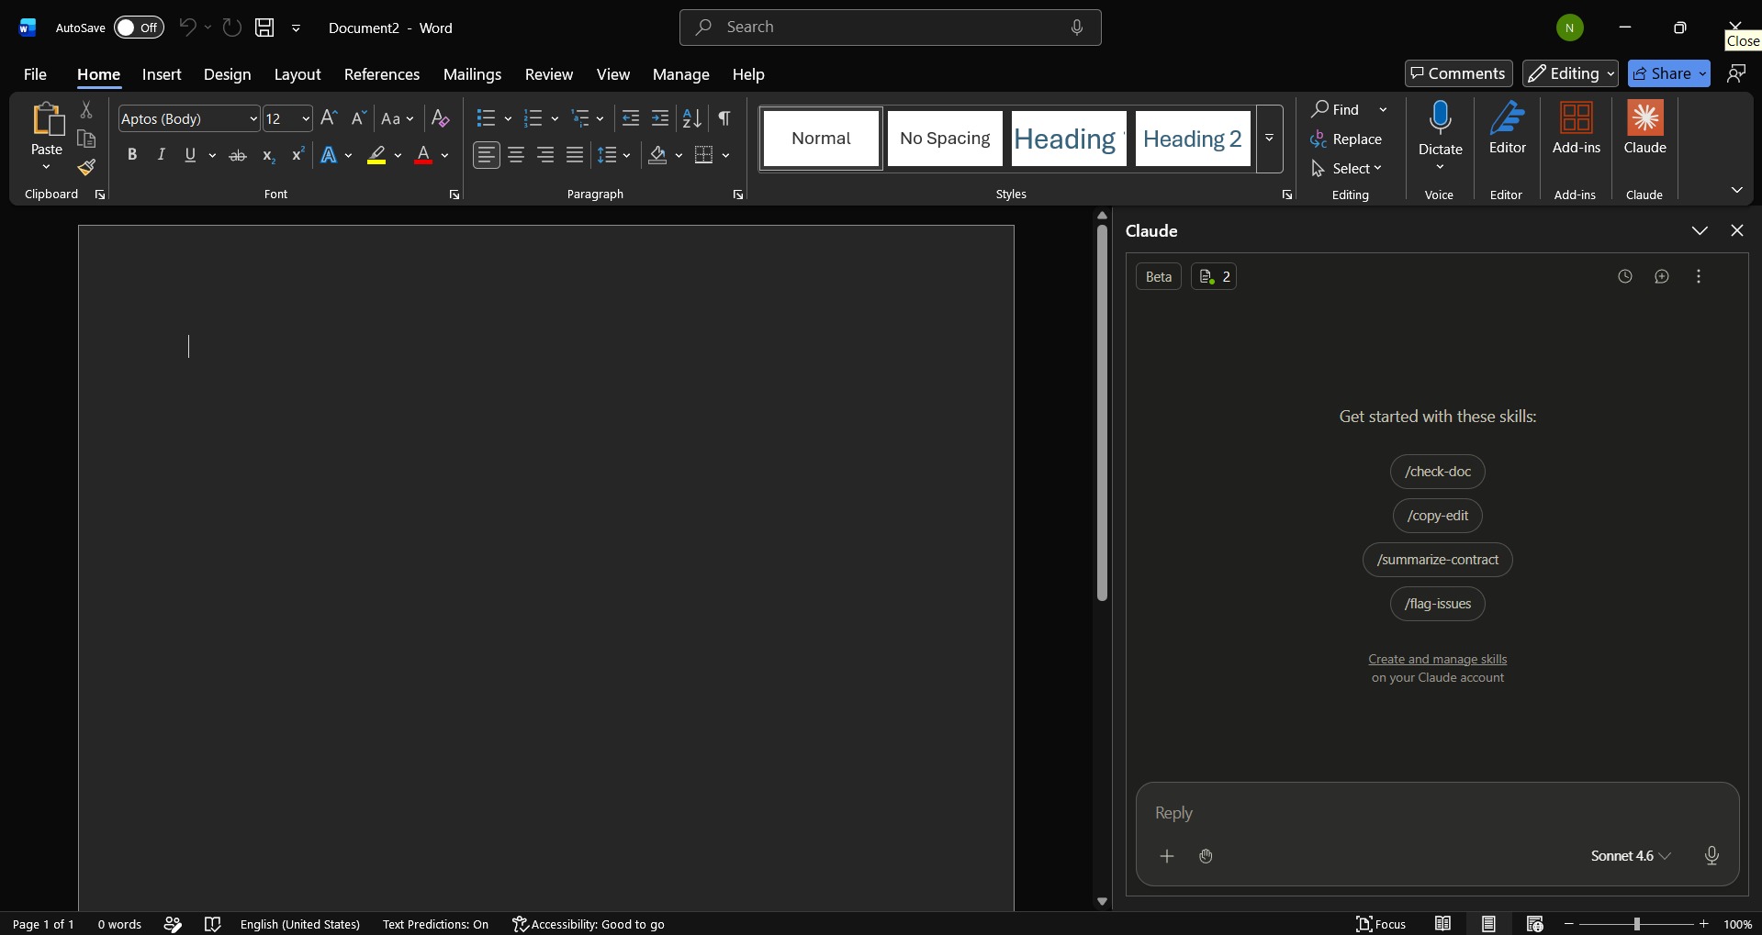The height and width of the screenshot is (935, 1762).
Task: Open the Claude add-in from ribbon
Action: tap(1644, 128)
